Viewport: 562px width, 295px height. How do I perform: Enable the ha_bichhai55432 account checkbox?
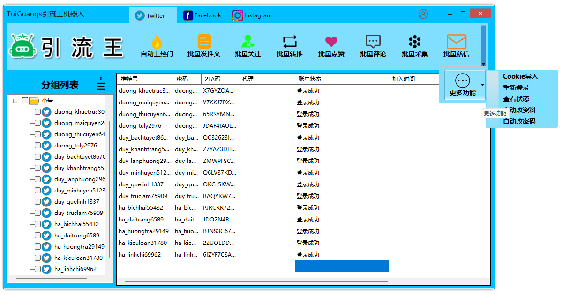[x=37, y=224]
